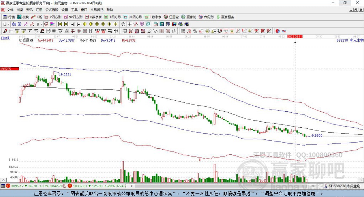Click the Bt=6.8132 value
The height and width of the screenshot is (197, 364).
coord(129,40)
